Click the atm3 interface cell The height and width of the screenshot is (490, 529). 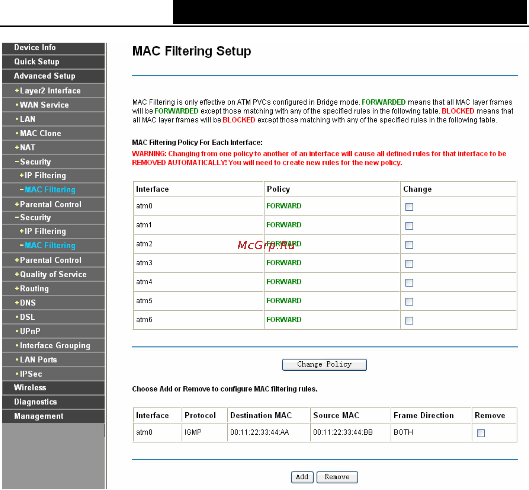(x=198, y=263)
